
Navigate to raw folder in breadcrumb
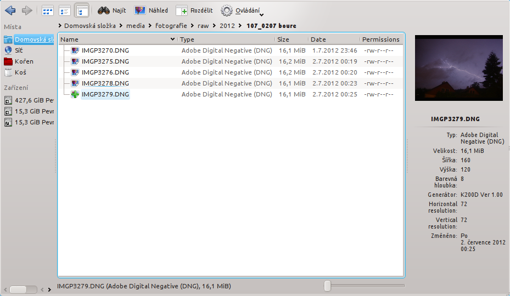[203, 26]
